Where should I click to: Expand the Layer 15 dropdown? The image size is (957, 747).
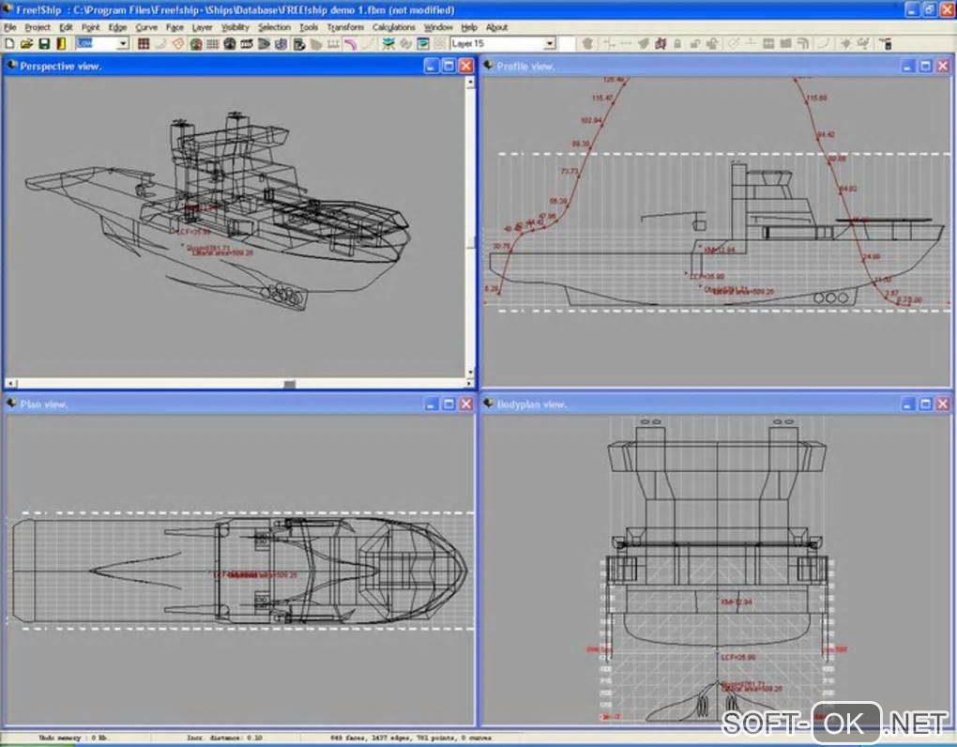pyautogui.click(x=550, y=43)
